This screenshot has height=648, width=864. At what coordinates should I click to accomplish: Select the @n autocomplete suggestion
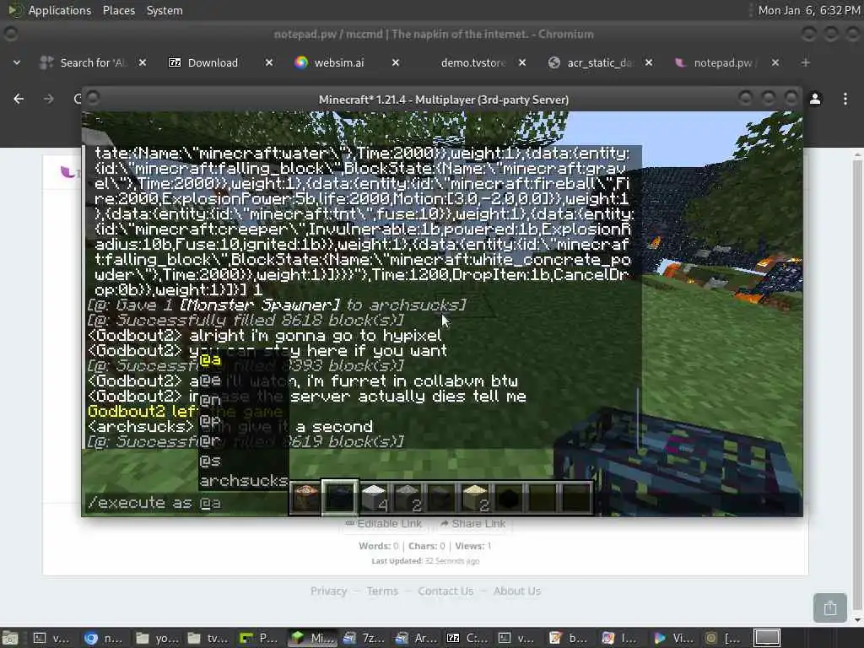coord(210,401)
